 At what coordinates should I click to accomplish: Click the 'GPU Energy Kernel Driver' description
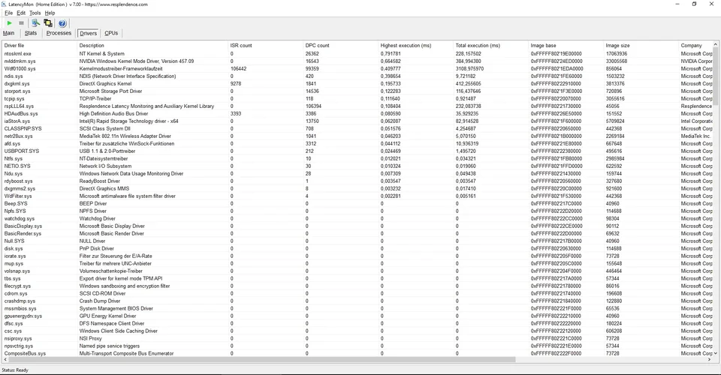pyautogui.click(x=107, y=316)
